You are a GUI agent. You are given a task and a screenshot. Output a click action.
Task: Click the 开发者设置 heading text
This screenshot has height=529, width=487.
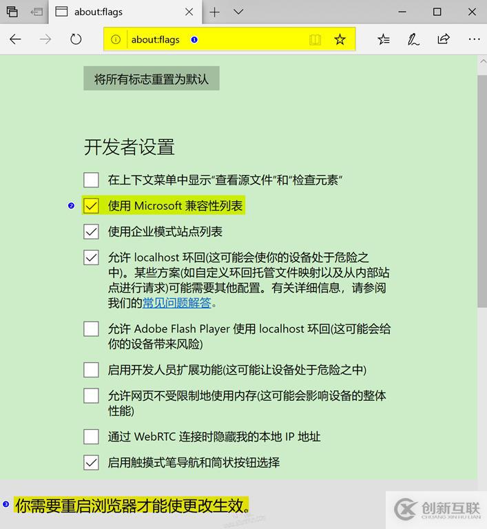tap(129, 147)
